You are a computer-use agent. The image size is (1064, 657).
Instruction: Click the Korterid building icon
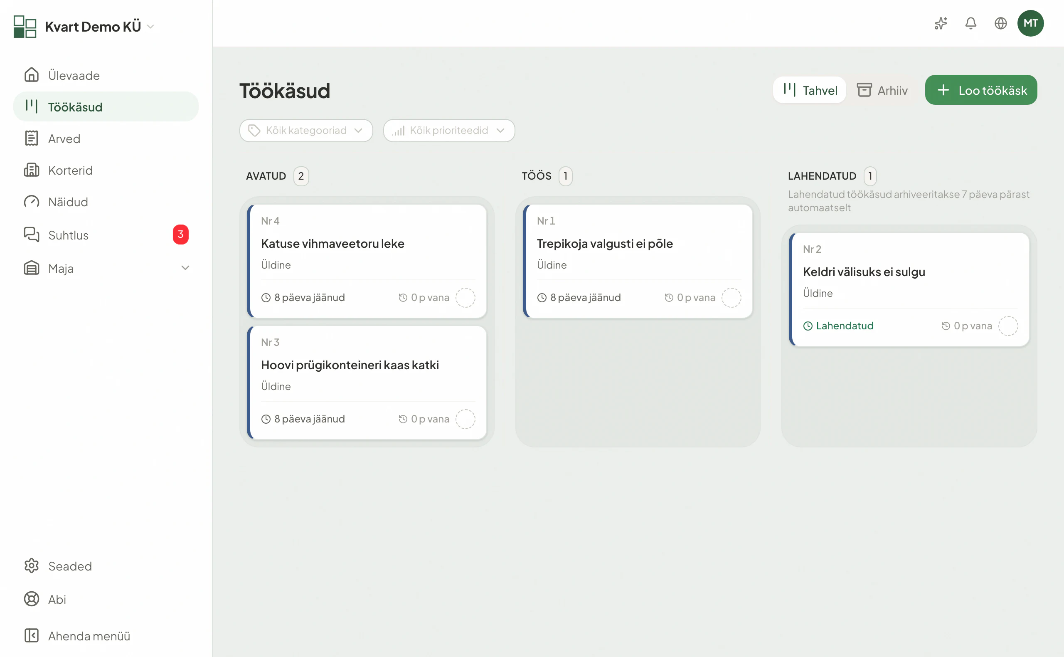(31, 170)
